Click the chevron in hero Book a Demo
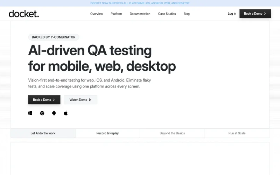Viewport: 280px width, 175px height. [54, 100]
